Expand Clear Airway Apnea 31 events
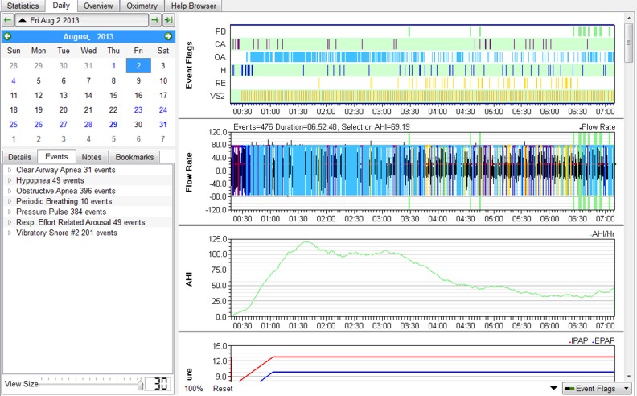The width and height of the screenshot is (637, 396). pyautogui.click(x=10, y=170)
